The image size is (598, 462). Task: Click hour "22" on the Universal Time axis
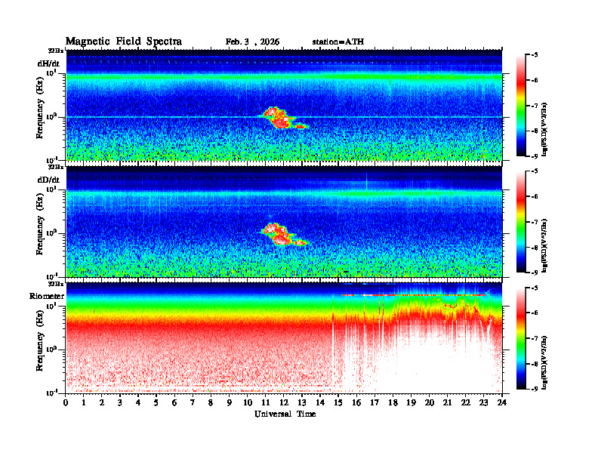coord(465,403)
